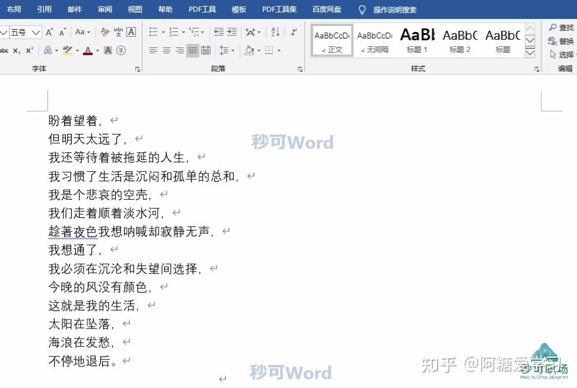Image resolution: width=577 pixels, height=388 pixels.
Task: Apply text highlight color
Action: click(x=68, y=50)
